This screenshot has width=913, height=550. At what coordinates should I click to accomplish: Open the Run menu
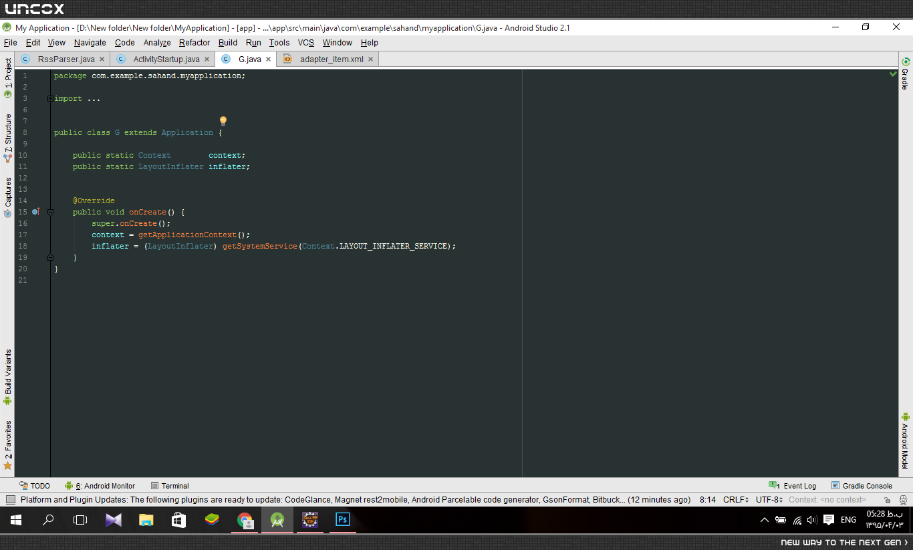click(253, 43)
